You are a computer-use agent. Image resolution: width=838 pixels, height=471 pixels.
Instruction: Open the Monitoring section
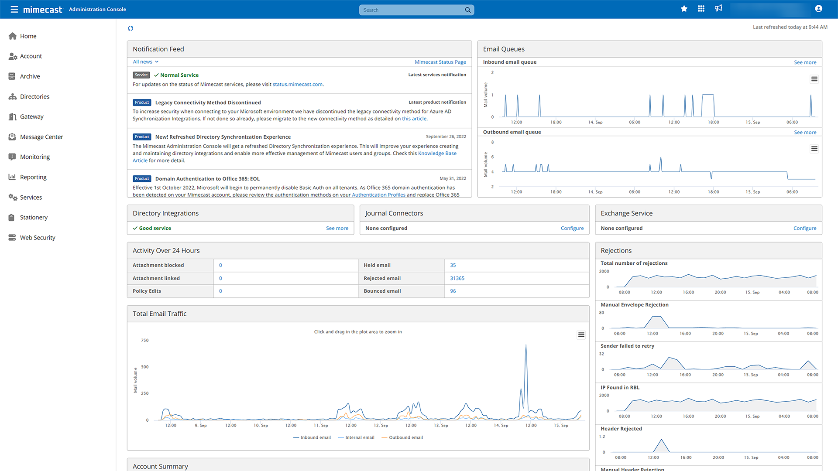tap(13, 157)
